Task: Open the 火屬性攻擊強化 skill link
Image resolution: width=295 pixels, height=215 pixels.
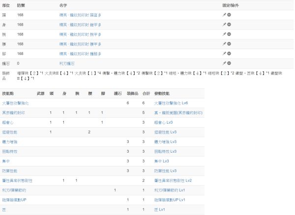Action: 15,103
